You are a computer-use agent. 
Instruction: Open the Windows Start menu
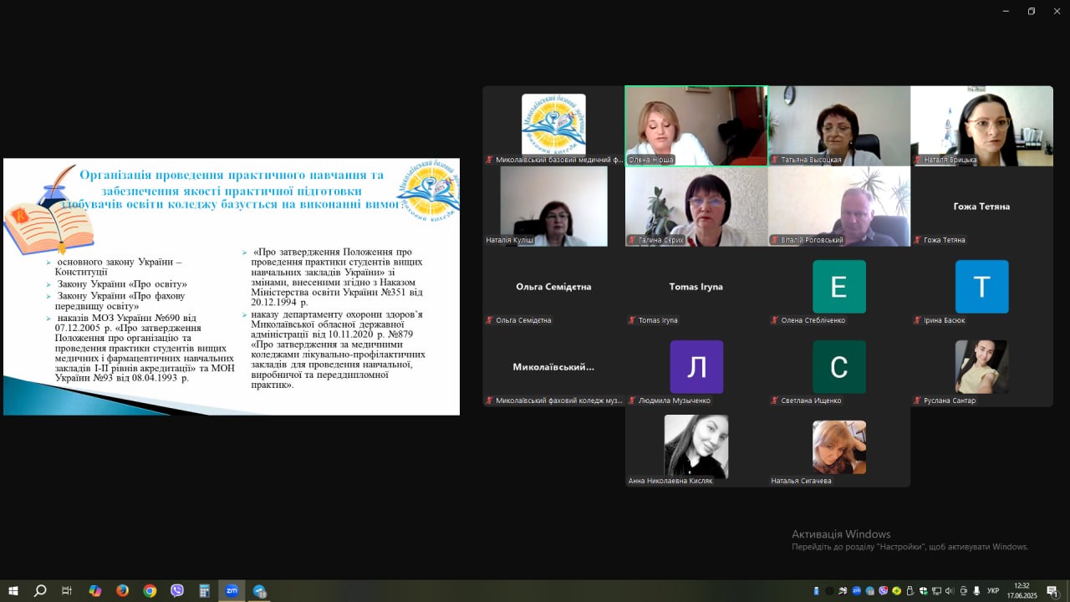tap(13, 591)
